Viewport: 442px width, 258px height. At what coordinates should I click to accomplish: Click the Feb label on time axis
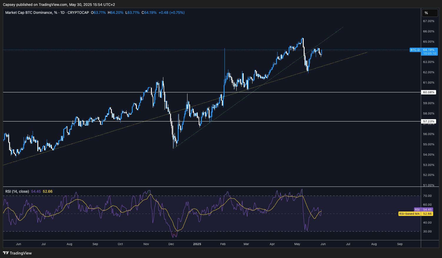223,244
